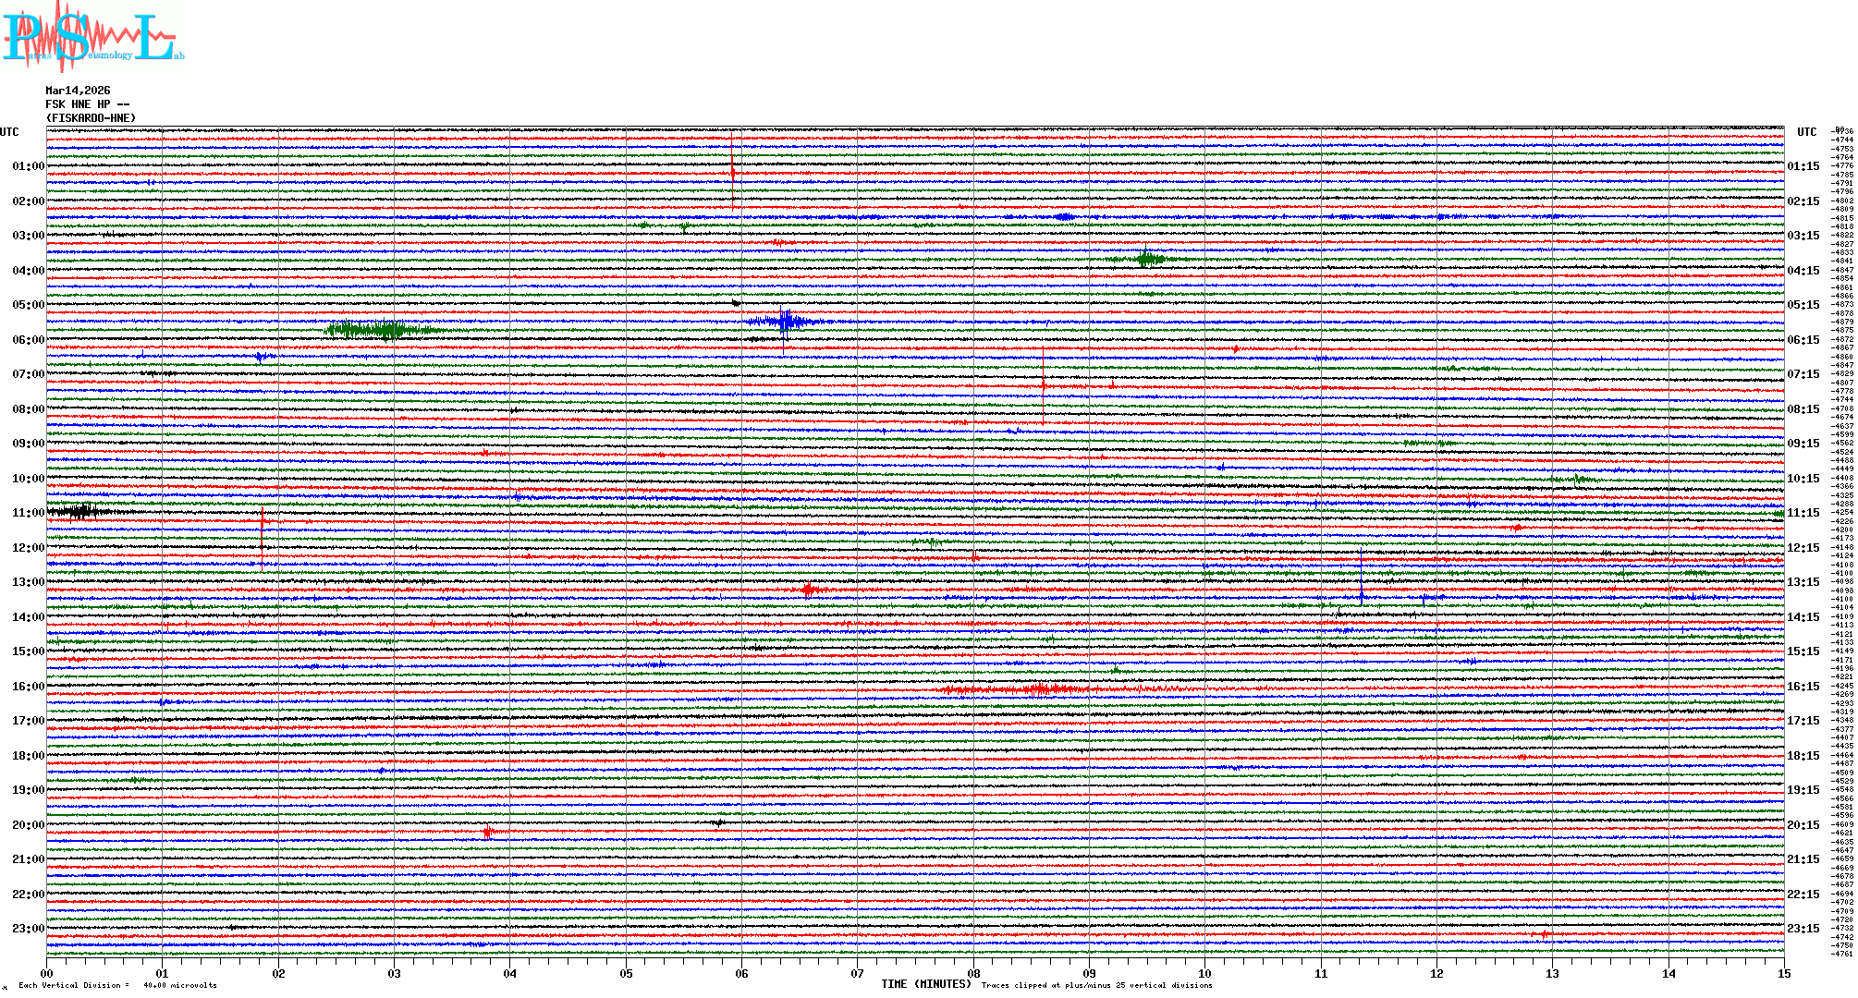Click the Mar14,2026 date text
This screenshot has width=1858, height=998.
[78, 91]
